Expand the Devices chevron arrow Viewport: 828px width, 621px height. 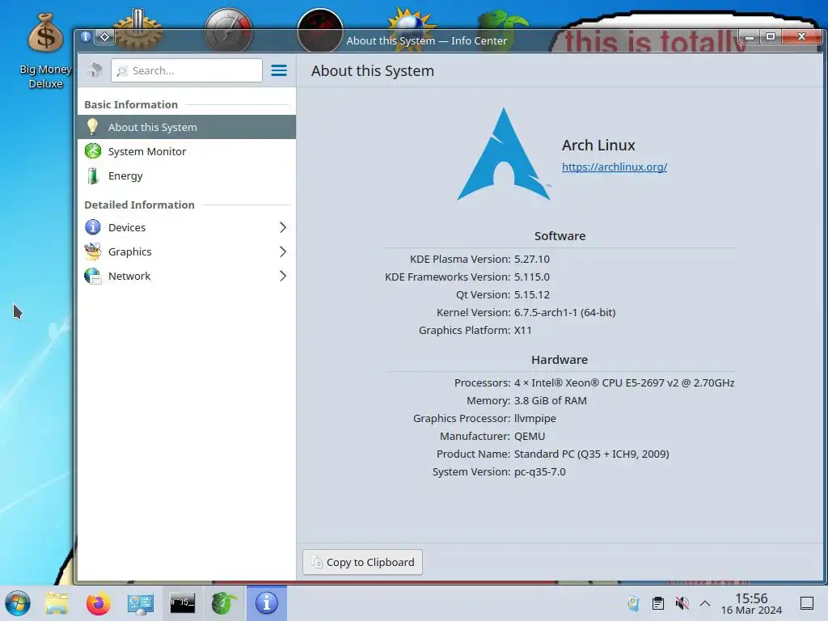(x=283, y=227)
